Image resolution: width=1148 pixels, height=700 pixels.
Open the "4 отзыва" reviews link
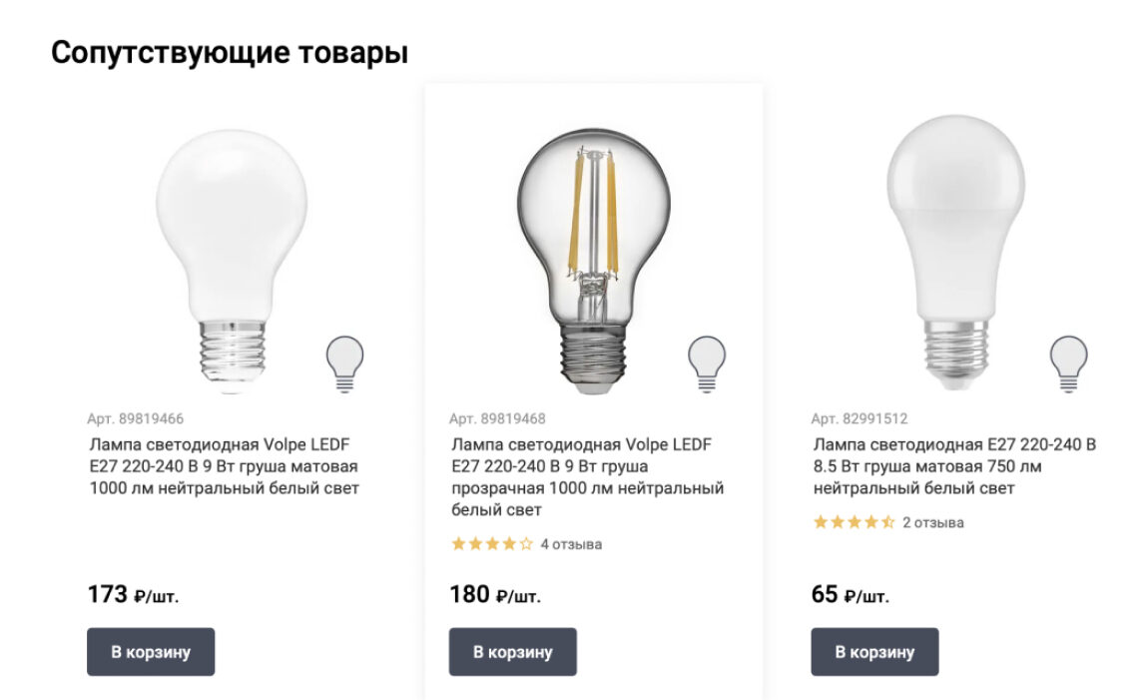571,544
